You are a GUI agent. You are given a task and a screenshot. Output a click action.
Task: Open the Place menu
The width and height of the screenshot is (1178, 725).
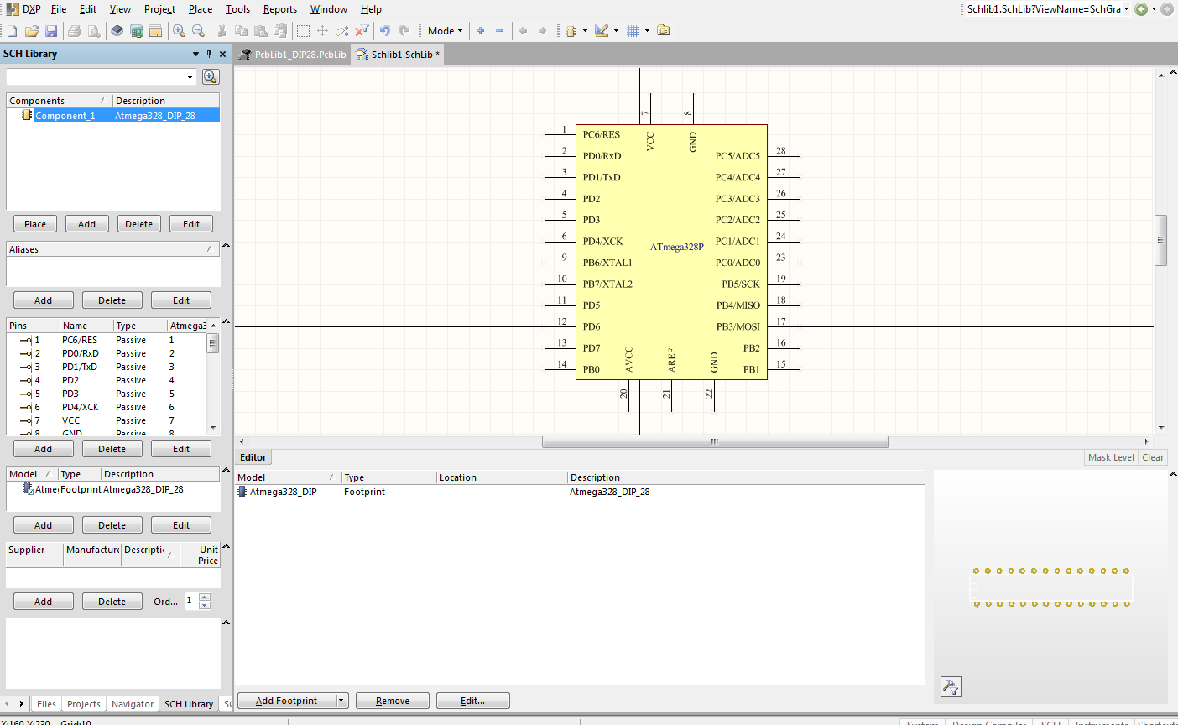(x=201, y=9)
